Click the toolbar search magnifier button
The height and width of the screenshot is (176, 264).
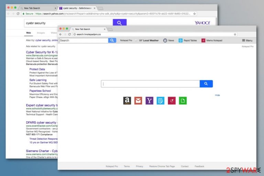[x=112, y=41]
